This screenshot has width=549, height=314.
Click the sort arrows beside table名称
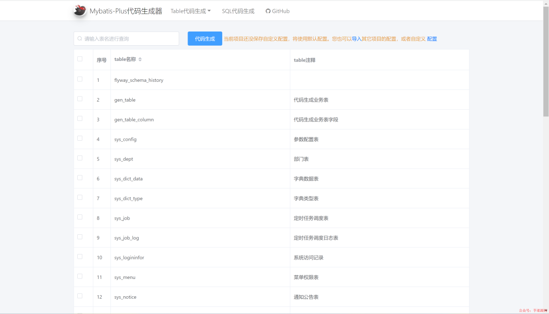[x=140, y=59]
